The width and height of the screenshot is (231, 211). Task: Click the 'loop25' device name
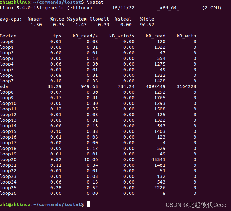[x=8, y=188]
